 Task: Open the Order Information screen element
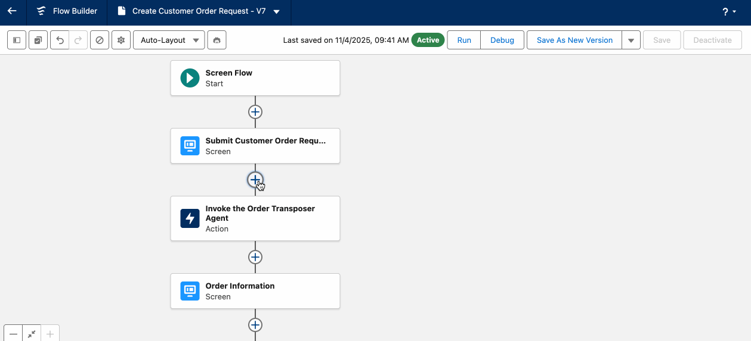point(255,291)
